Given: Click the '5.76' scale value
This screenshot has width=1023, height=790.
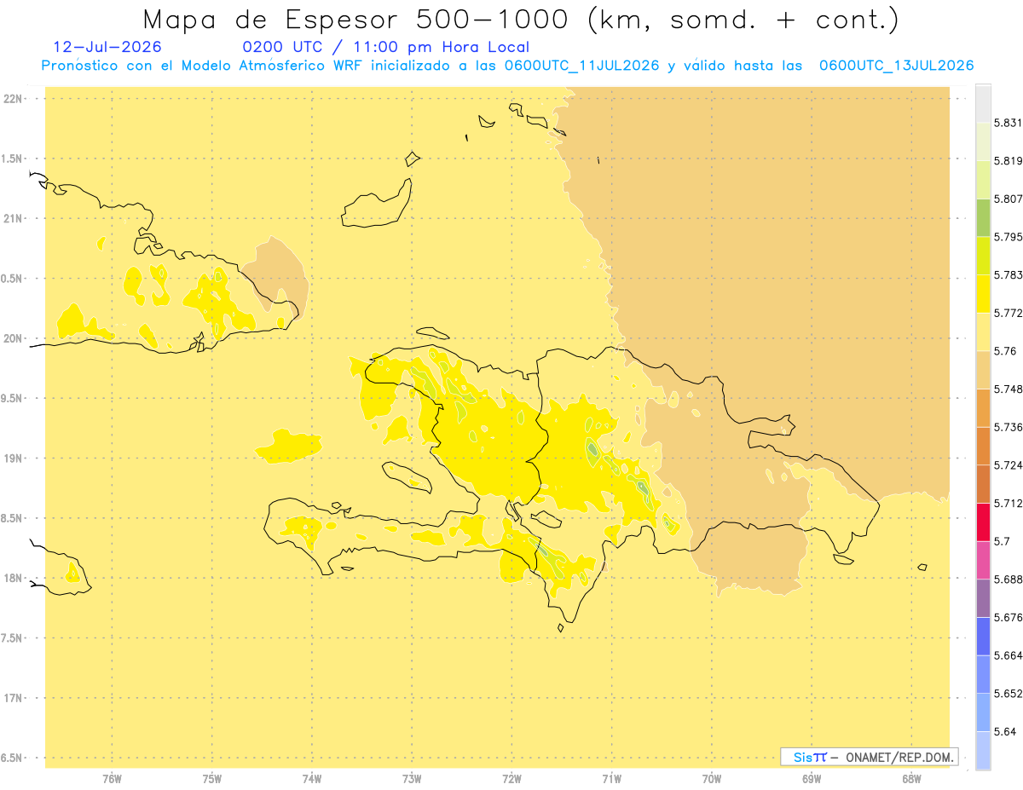Looking at the screenshot, I should coord(1005,351).
